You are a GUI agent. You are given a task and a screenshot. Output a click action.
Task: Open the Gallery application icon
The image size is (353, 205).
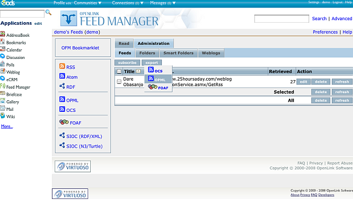pos(3,101)
